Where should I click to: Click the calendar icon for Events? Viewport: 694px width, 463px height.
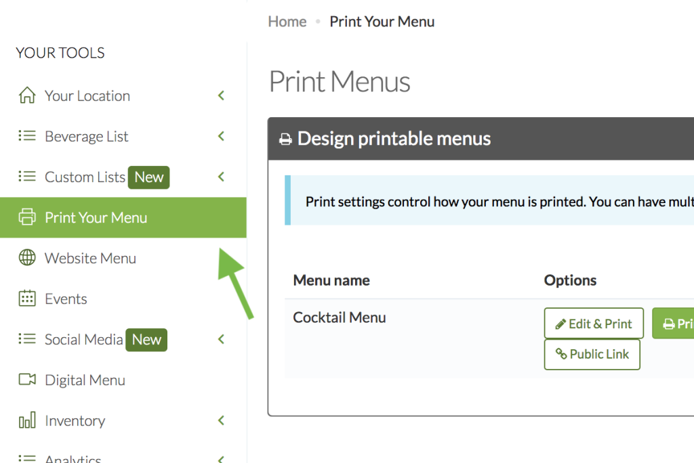click(27, 299)
